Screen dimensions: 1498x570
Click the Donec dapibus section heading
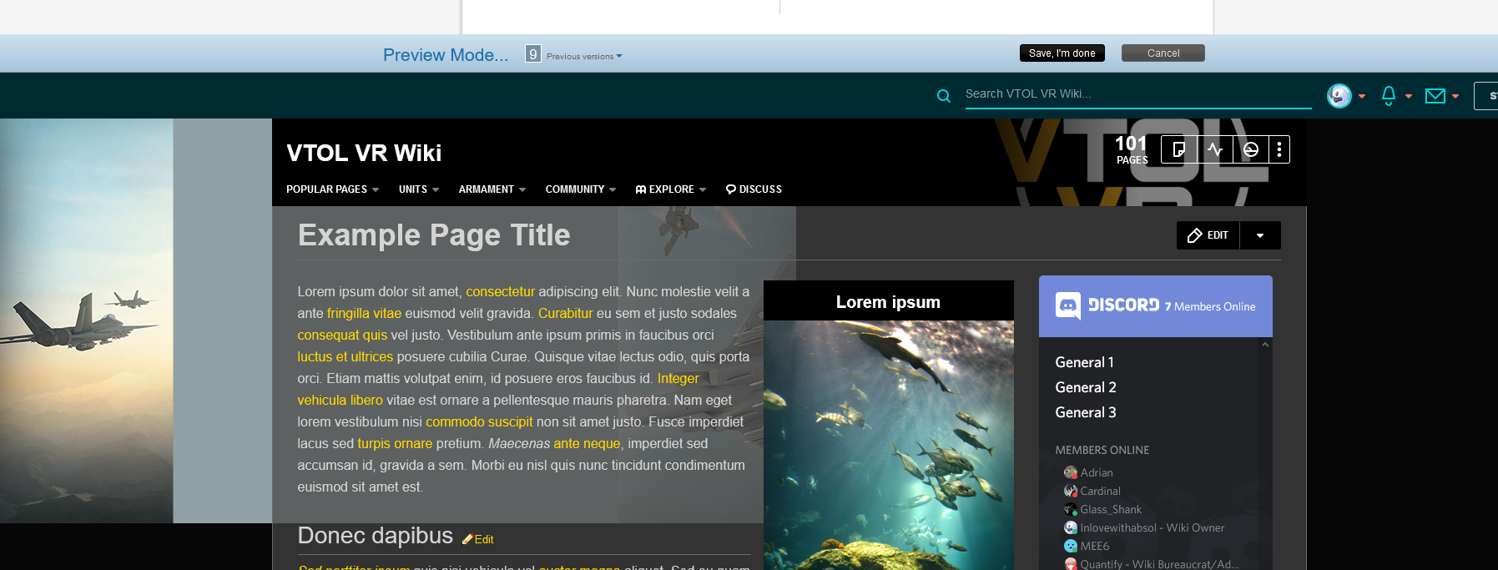pyautogui.click(x=376, y=536)
